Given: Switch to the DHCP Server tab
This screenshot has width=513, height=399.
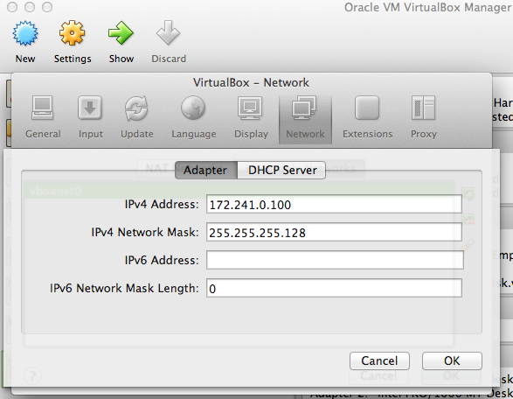Looking at the screenshot, I should pos(281,170).
